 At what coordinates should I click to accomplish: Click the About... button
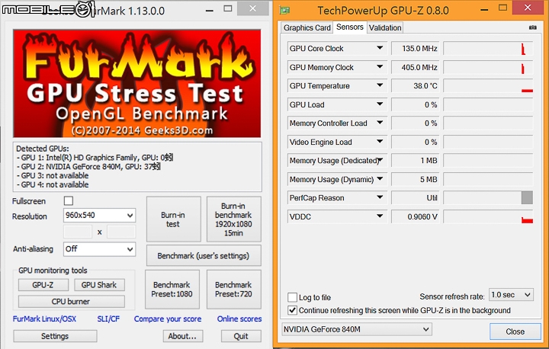click(182, 336)
